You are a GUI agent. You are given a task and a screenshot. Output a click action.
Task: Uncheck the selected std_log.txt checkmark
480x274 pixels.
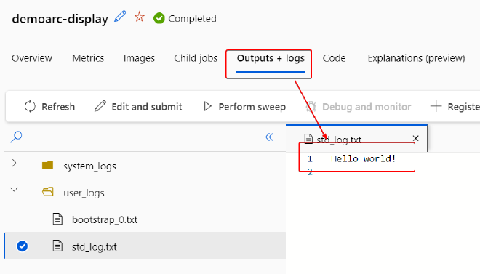(23, 246)
